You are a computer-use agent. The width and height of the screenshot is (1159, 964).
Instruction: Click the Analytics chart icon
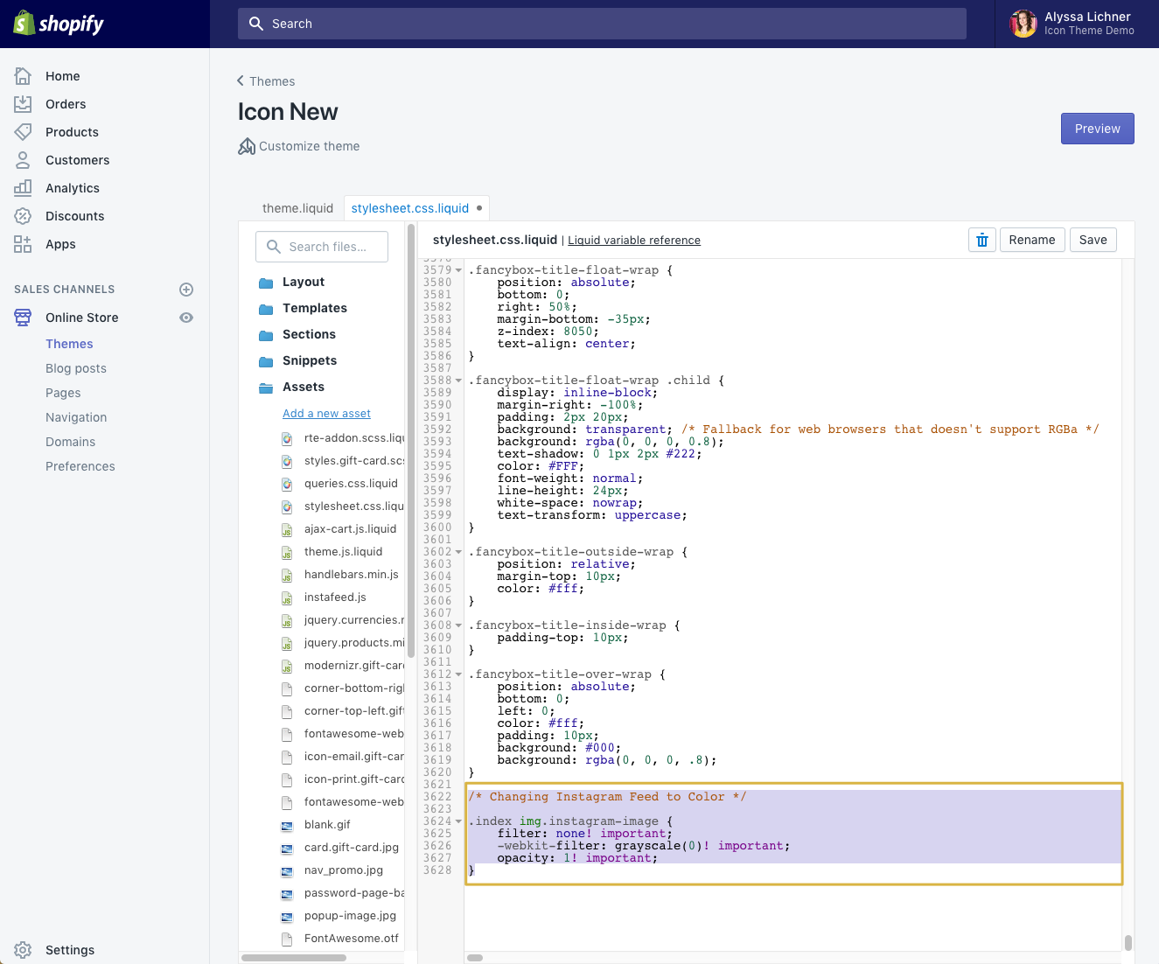click(x=23, y=188)
